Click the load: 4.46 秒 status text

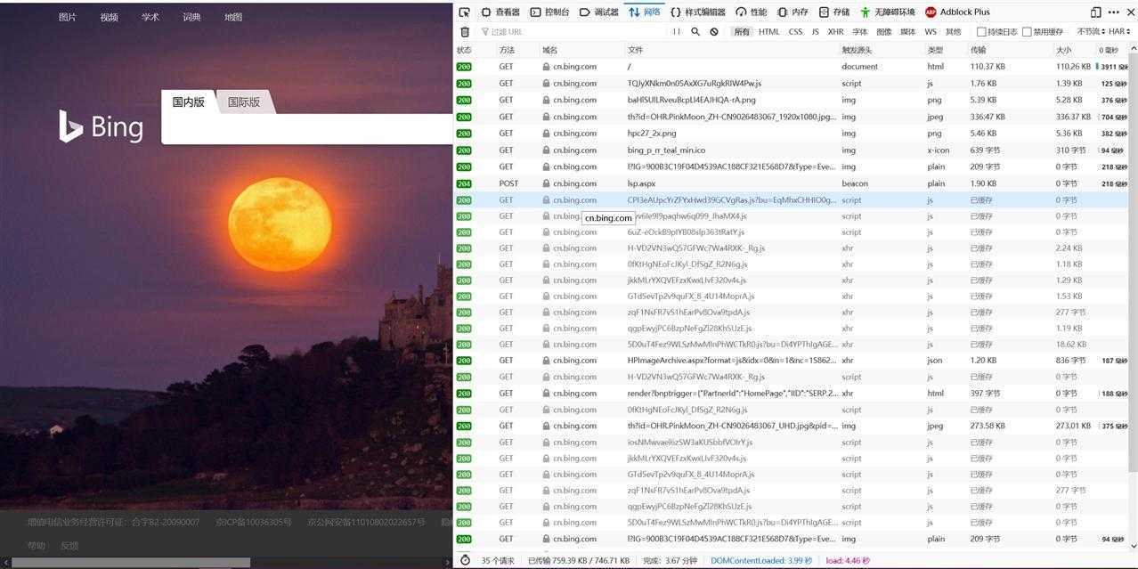point(847,561)
